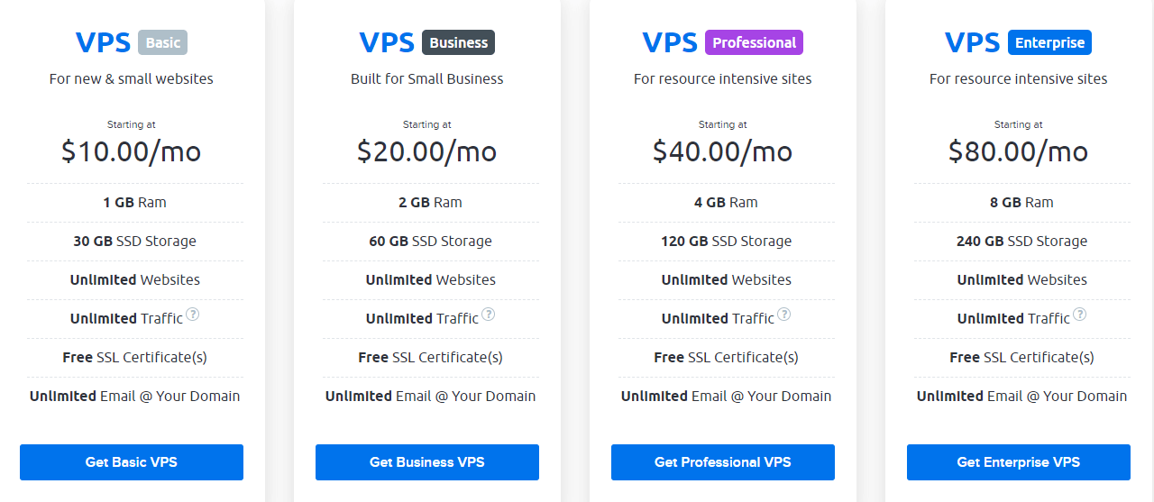Click 1 GB Ram feature row

135,203
